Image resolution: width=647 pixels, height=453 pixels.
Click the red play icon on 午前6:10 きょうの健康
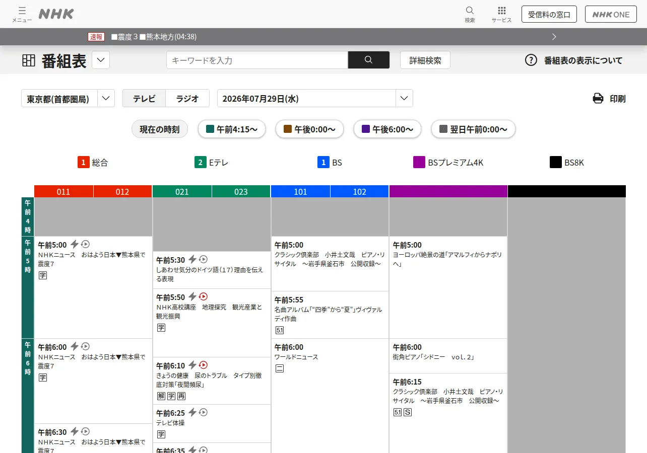[x=204, y=365]
